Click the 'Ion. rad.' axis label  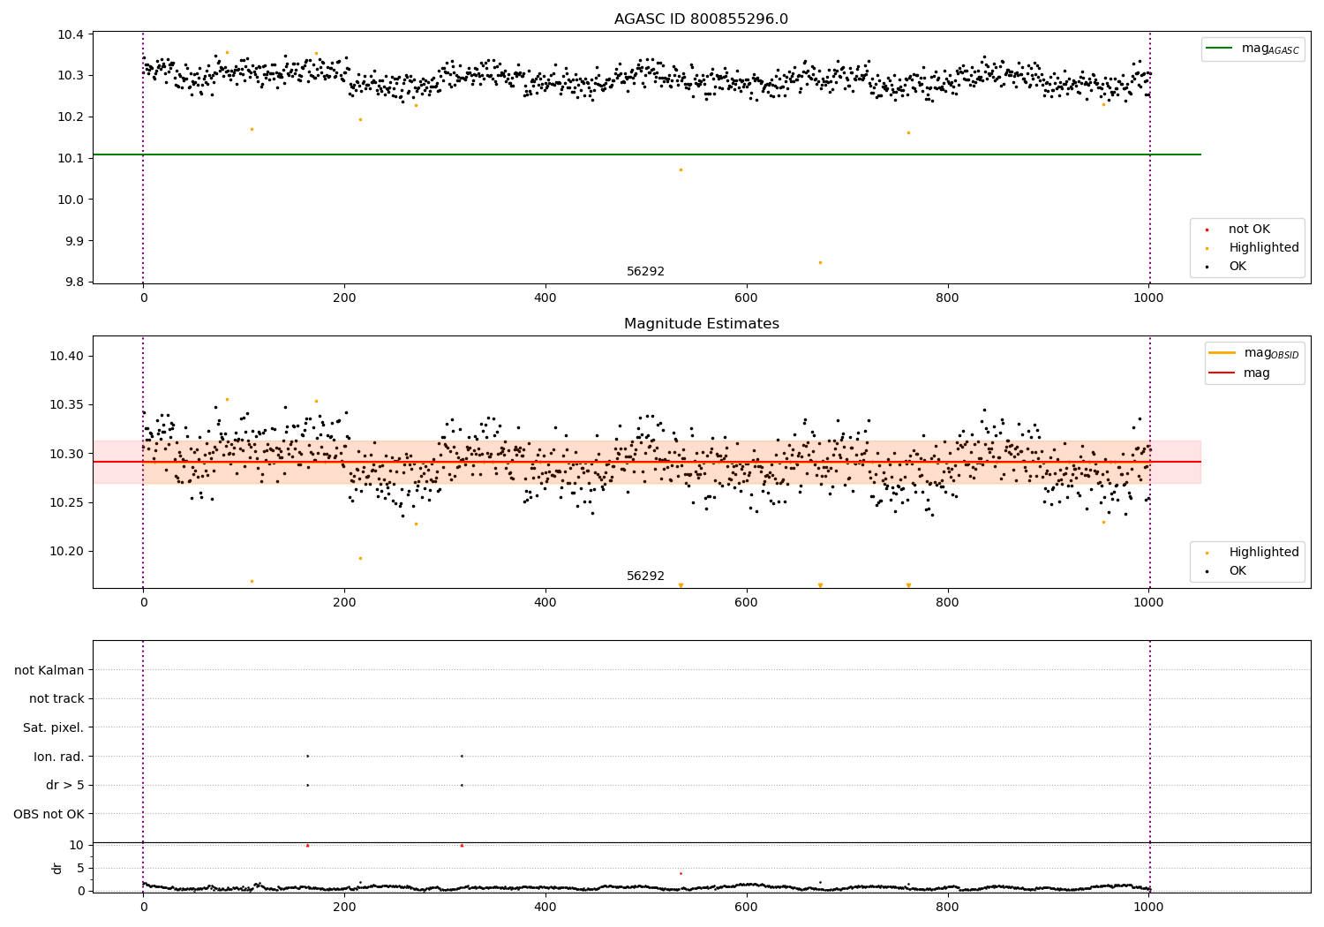(x=58, y=757)
